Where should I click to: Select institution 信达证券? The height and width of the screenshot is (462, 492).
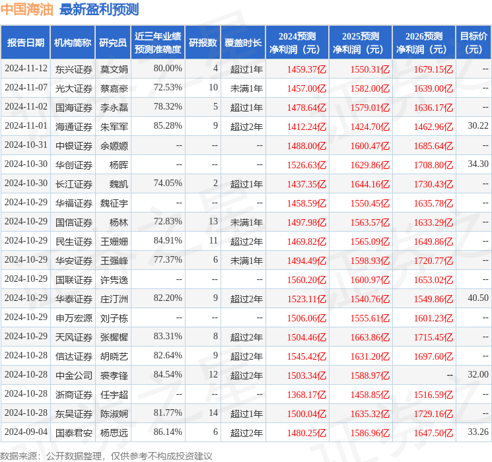click(x=74, y=356)
